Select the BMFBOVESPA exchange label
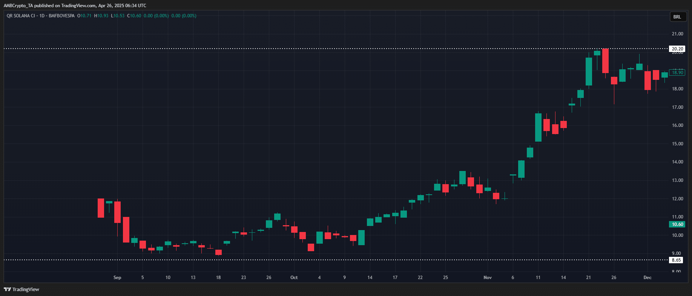The image size is (692, 296). click(x=61, y=16)
